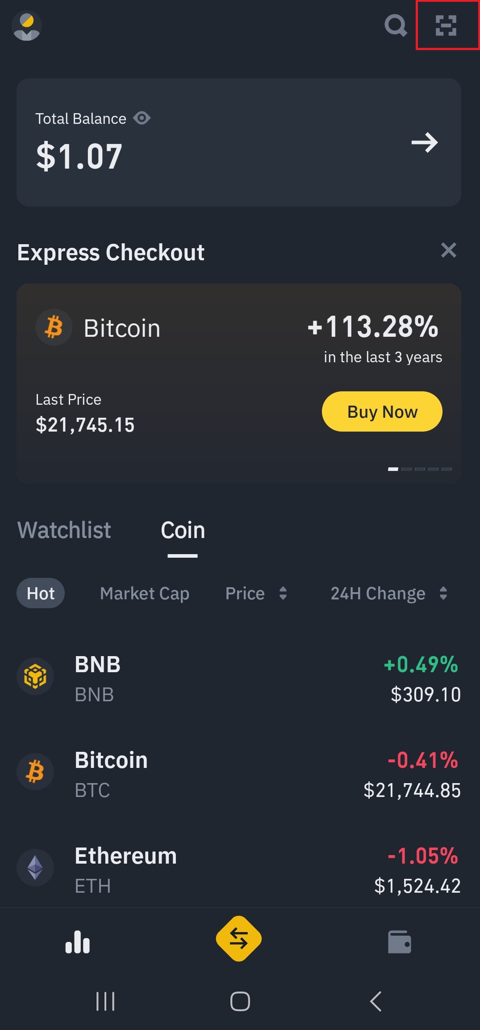The width and height of the screenshot is (480, 1030).
Task: Expand balance details with the arrow
Action: click(x=424, y=143)
